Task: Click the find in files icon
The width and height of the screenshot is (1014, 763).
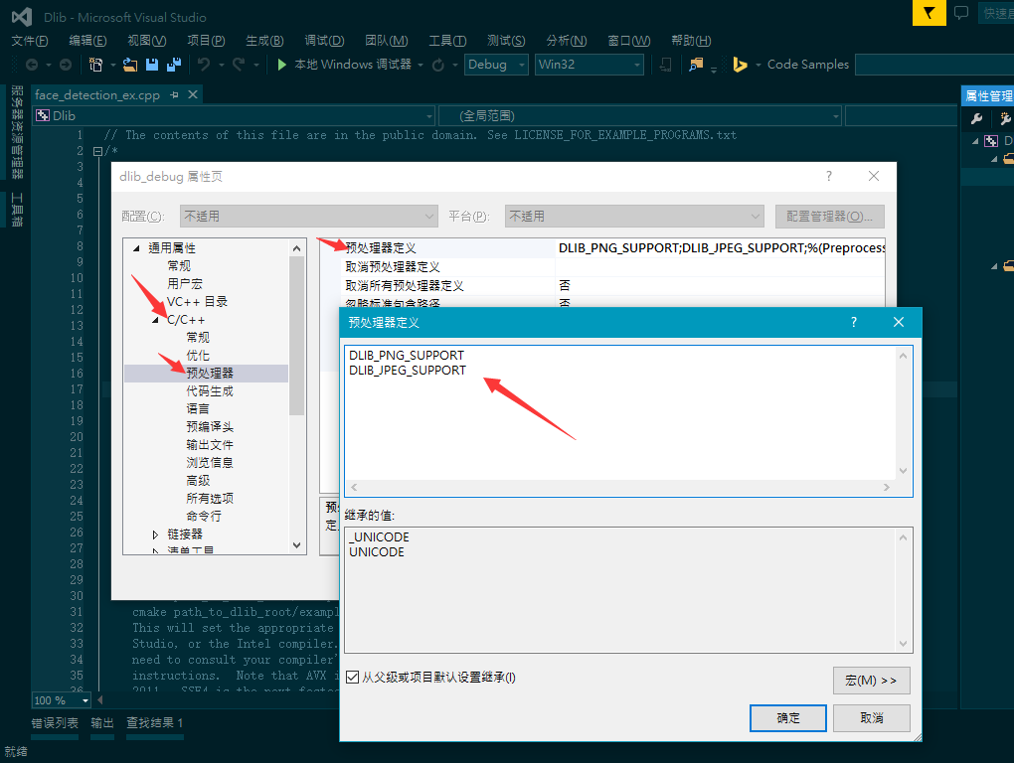Action: (x=696, y=65)
